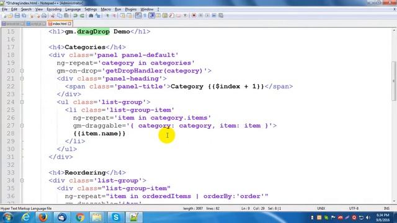The image size is (397, 223).
Task: Toggle Show All Characters
Action: point(145,15)
